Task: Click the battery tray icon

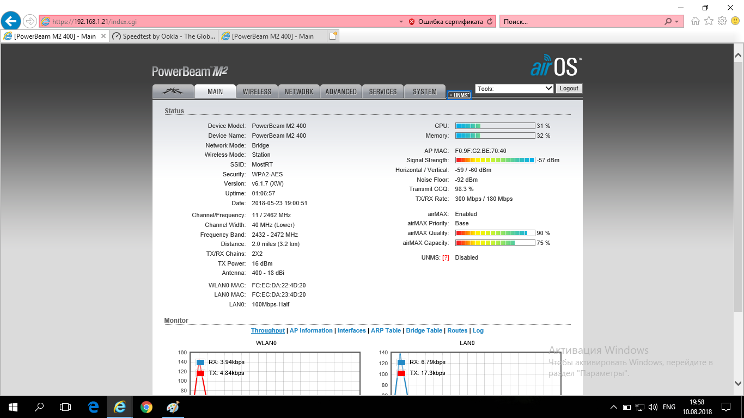Action: click(x=627, y=407)
